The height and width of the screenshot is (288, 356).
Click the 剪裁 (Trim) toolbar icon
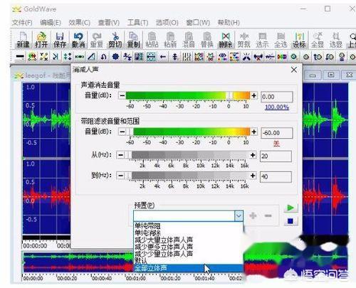click(x=244, y=40)
